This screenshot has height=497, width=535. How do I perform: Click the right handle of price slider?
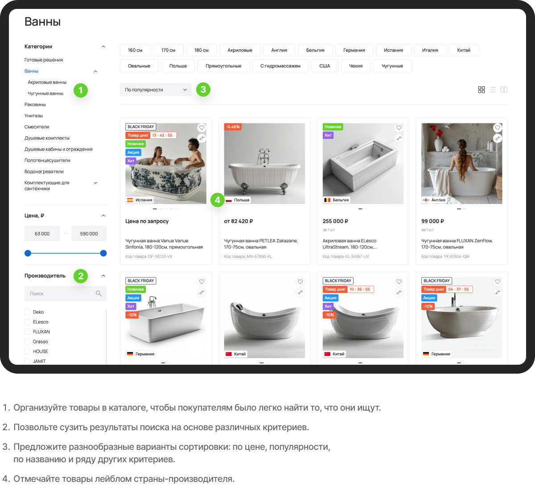103,253
